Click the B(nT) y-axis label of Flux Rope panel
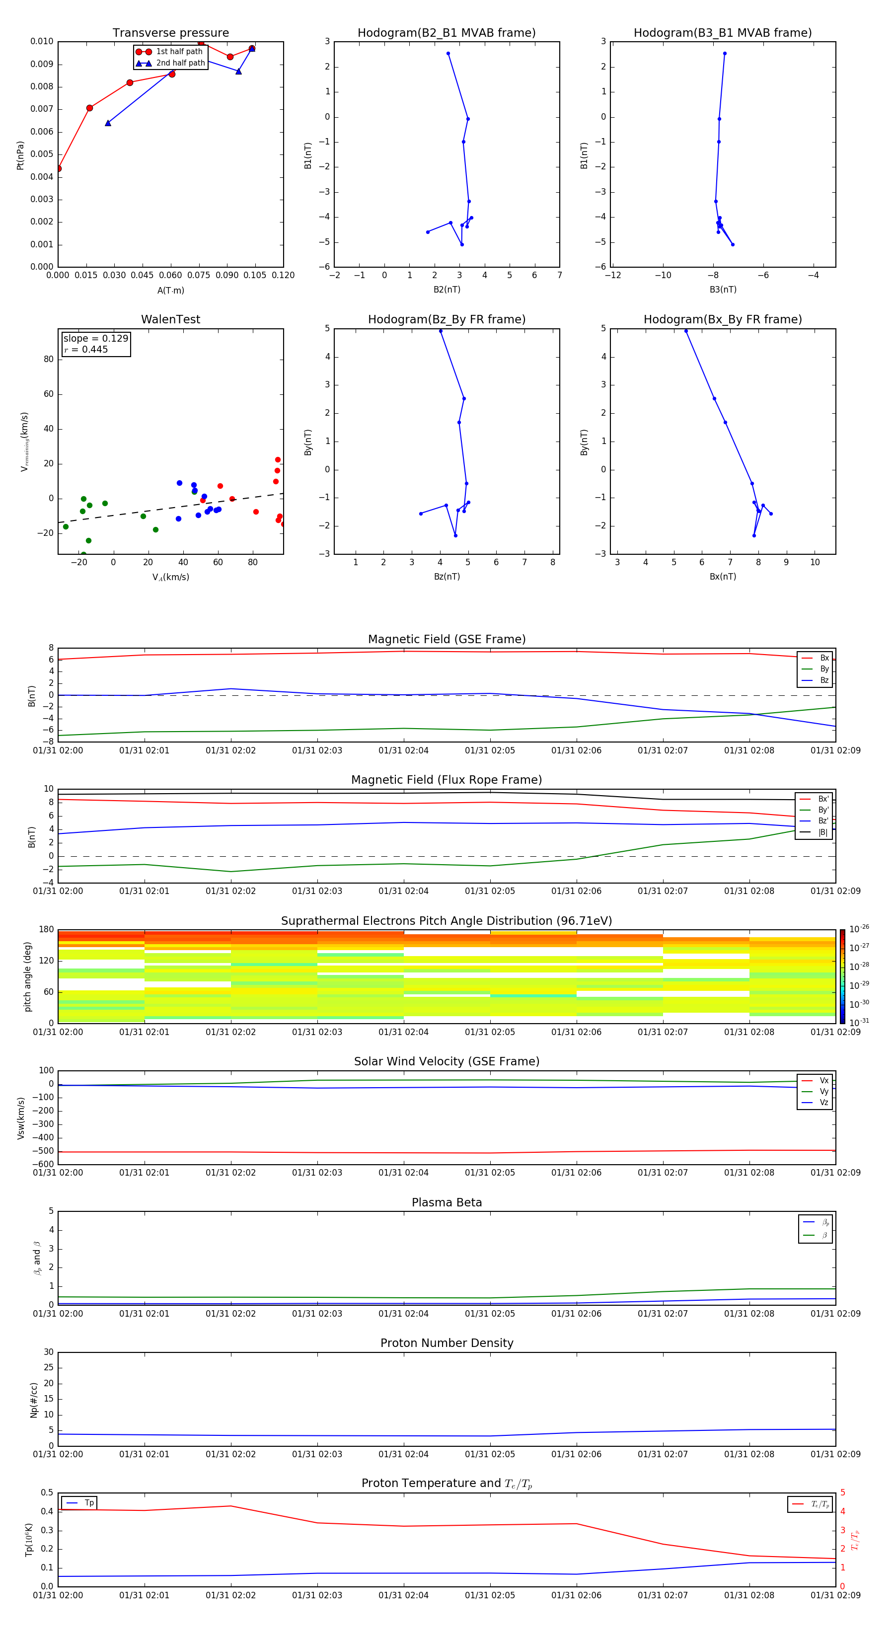This screenshot has width=894, height=1639. (31, 837)
